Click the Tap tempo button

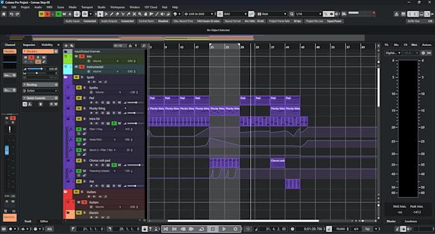(367, 229)
